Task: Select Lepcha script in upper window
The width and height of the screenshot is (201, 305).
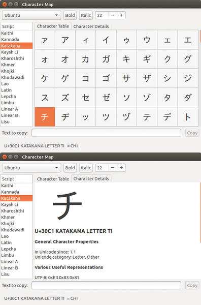Action: tap(16, 97)
